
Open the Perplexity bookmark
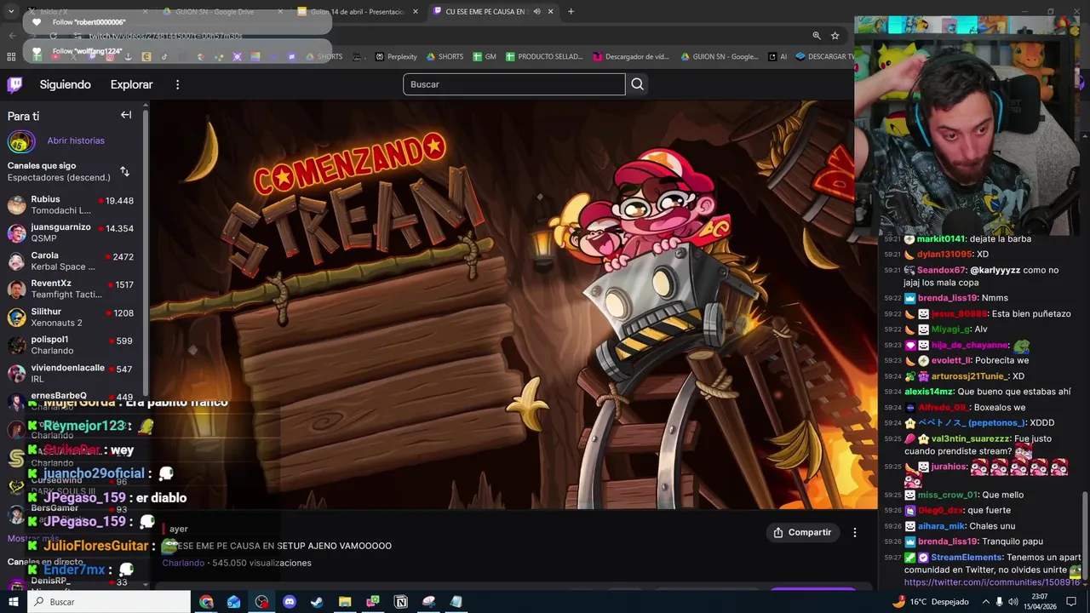(x=396, y=57)
